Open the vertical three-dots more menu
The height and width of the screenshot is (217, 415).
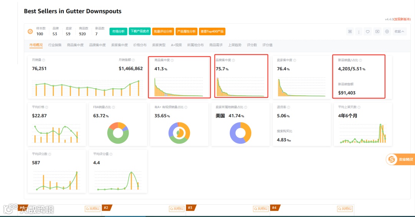coord(359,32)
